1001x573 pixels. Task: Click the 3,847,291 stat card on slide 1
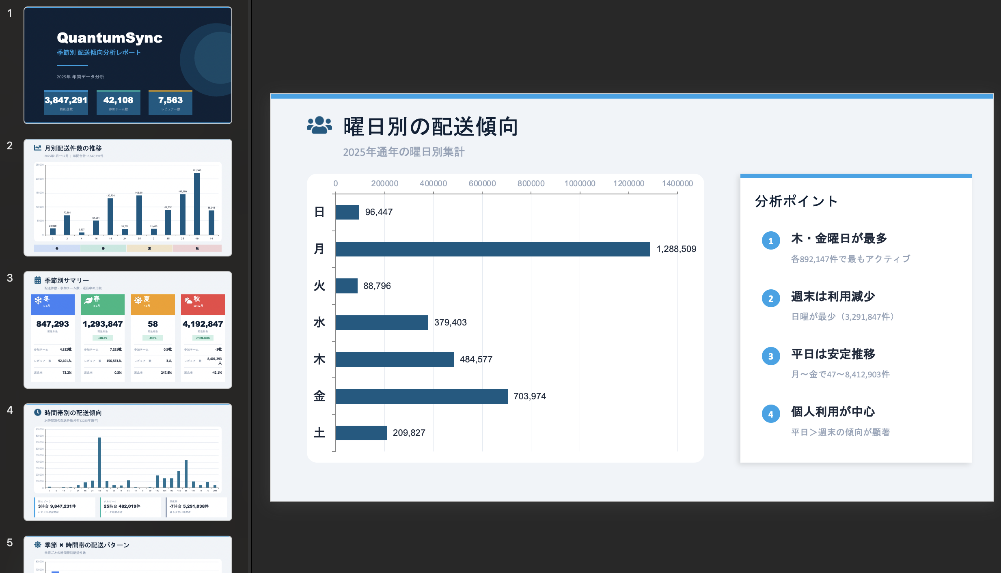(66, 103)
